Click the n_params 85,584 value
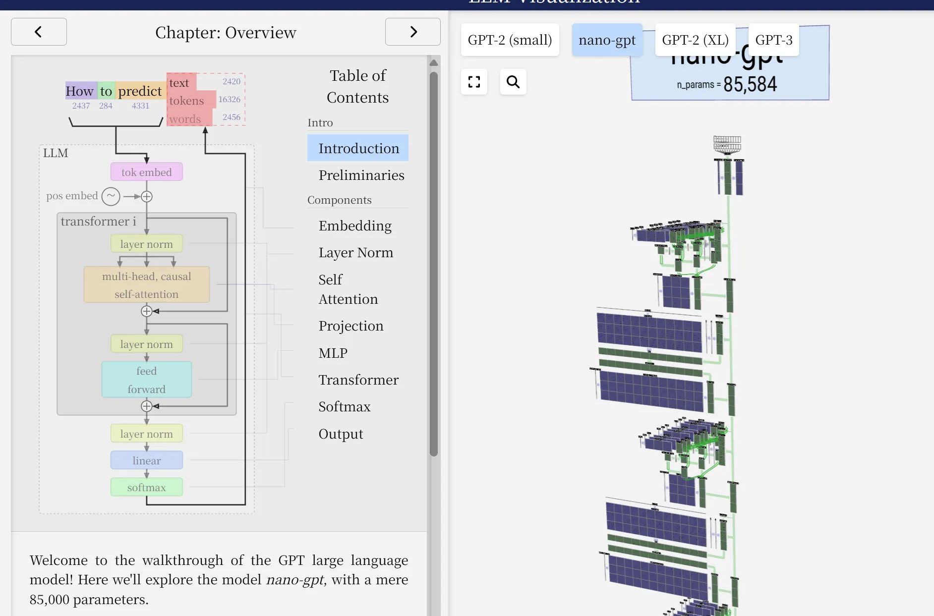934x616 pixels. click(x=750, y=84)
